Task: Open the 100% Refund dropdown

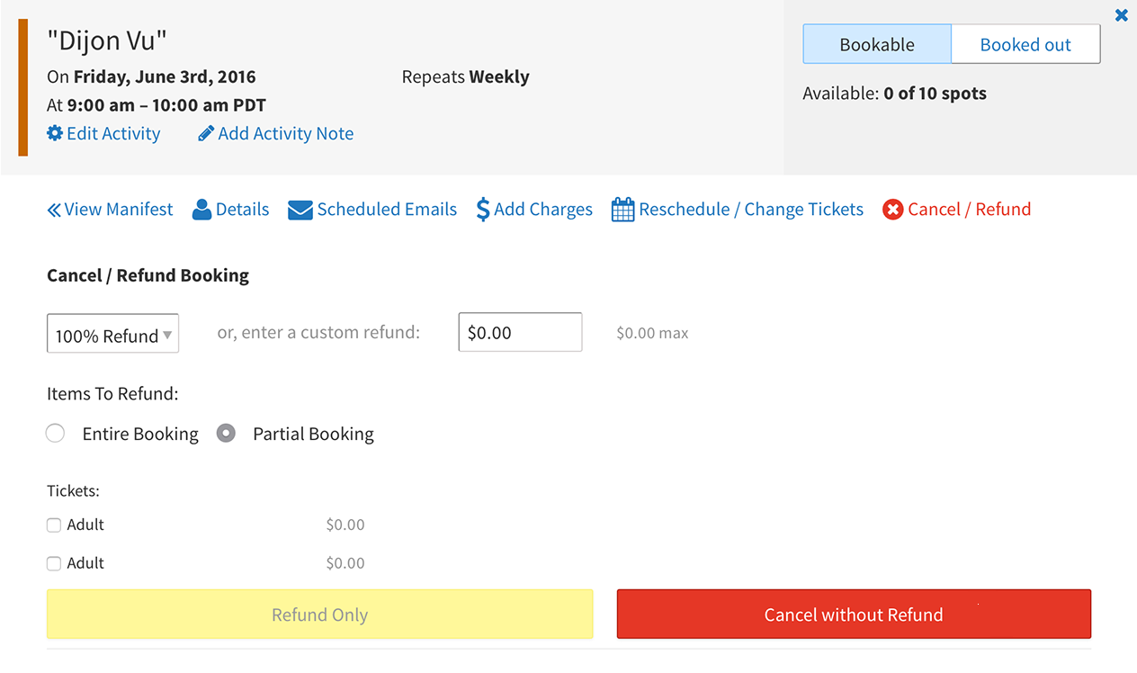Action: 112,333
